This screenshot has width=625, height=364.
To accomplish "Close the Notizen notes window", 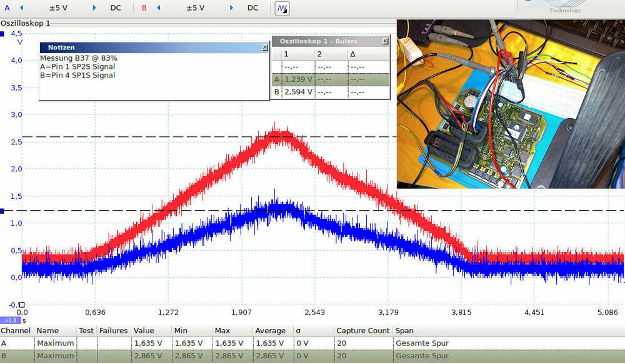I will click(x=264, y=48).
